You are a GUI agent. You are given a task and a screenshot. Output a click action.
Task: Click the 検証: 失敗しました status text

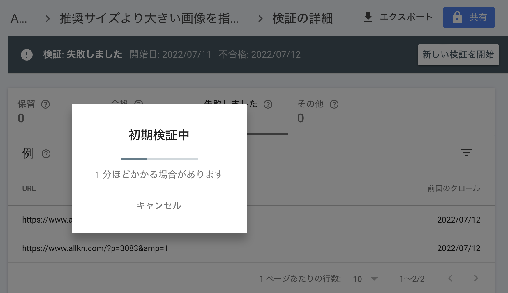coord(83,55)
